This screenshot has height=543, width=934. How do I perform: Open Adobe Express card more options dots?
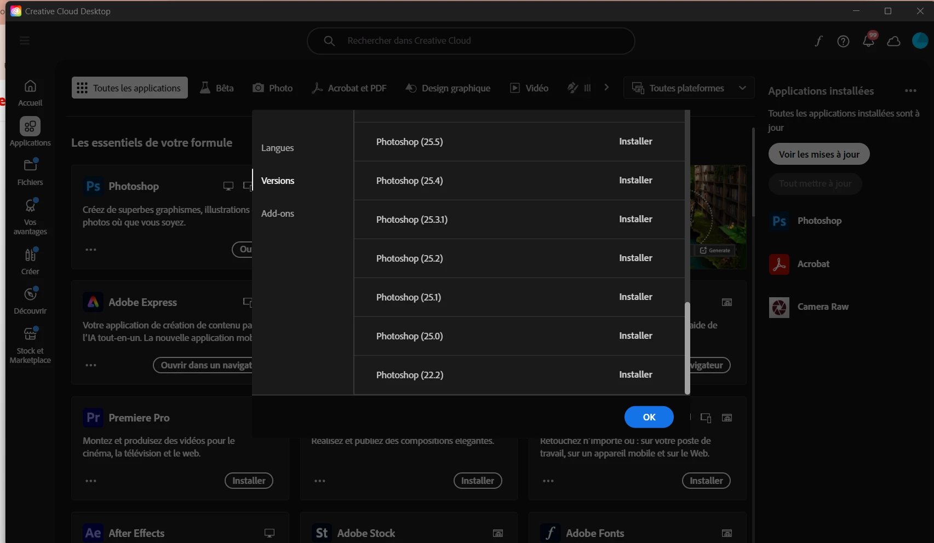coord(91,365)
